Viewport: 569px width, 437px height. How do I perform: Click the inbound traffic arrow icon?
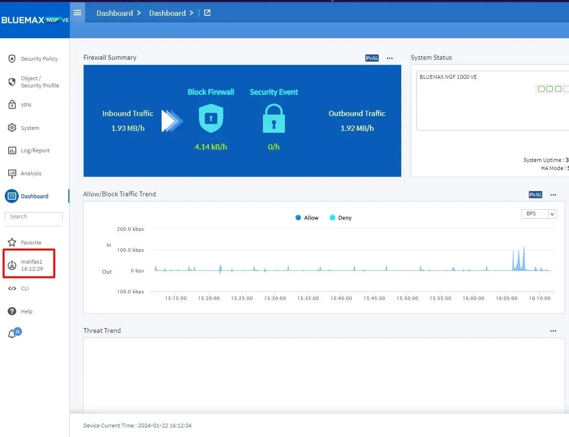click(172, 121)
